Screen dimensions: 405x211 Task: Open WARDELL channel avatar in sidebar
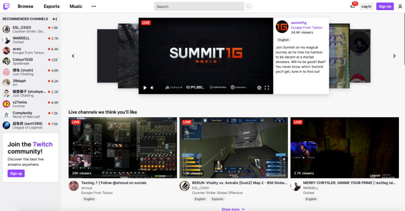(6, 40)
